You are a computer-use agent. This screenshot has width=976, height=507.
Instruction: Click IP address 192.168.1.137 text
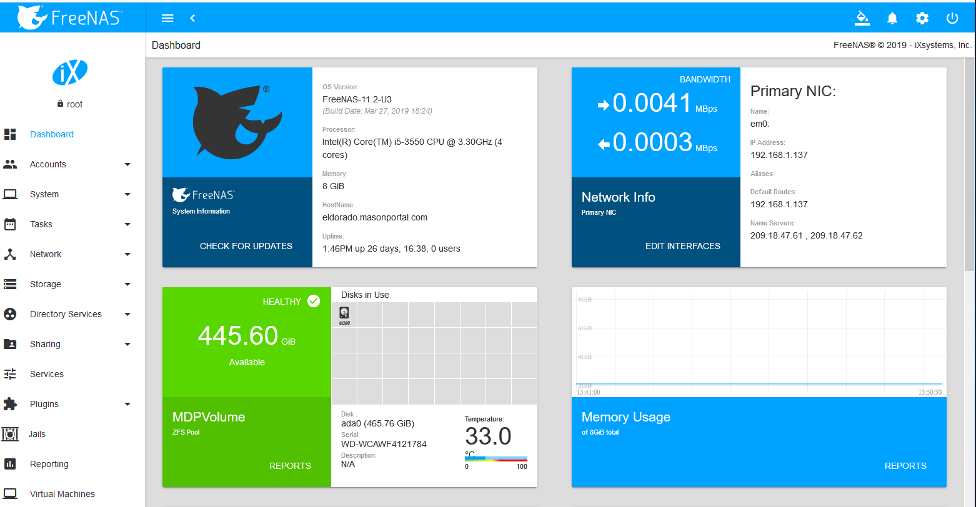(x=779, y=155)
